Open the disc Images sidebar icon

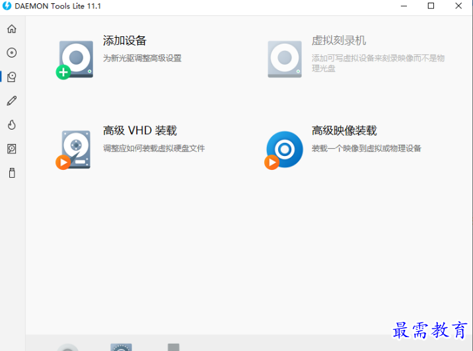12,53
